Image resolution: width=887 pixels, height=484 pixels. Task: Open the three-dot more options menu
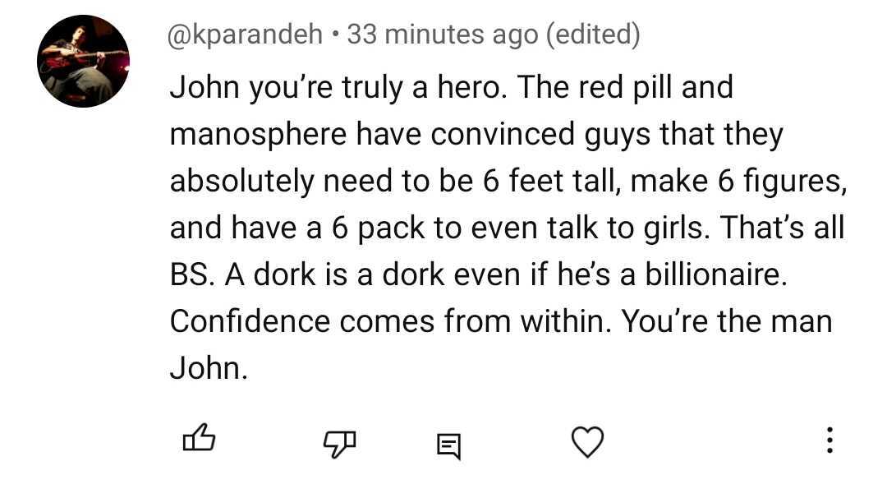coord(830,441)
